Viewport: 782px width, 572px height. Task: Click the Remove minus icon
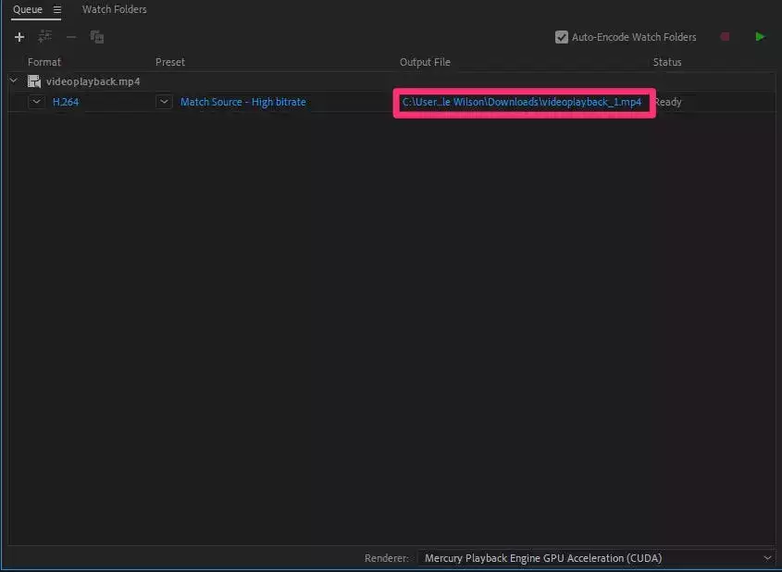[x=71, y=37]
